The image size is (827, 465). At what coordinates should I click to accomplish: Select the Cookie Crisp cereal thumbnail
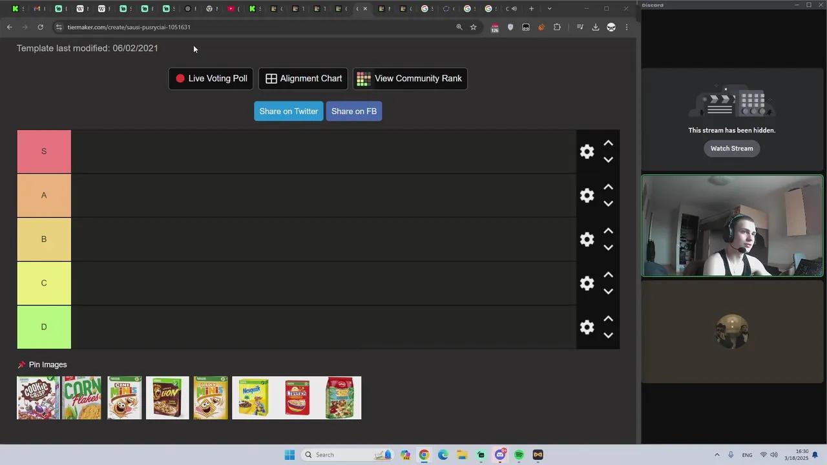[x=37, y=397]
